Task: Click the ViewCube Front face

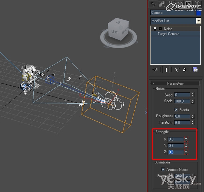Action: 125,31
